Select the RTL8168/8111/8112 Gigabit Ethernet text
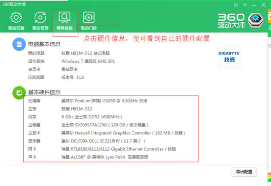Viewport: 271px width, 186px height. (119, 149)
